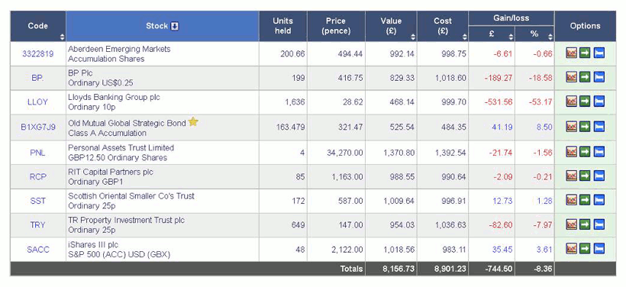The width and height of the screenshot is (626, 287).
Task: Sort by Cost (£) column arrows
Action: [x=464, y=37]
